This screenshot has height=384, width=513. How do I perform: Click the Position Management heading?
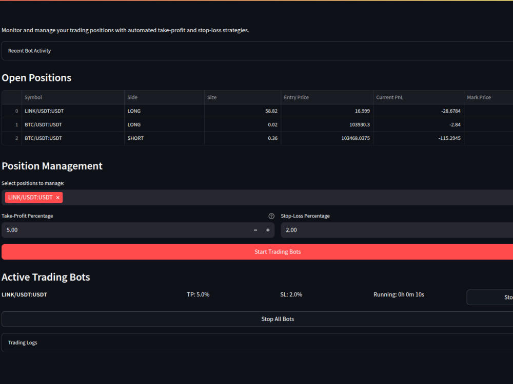[52, 166]
